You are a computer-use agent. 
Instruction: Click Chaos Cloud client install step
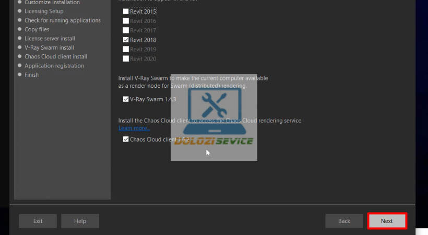pyautogui.click(x=56, y=56)
